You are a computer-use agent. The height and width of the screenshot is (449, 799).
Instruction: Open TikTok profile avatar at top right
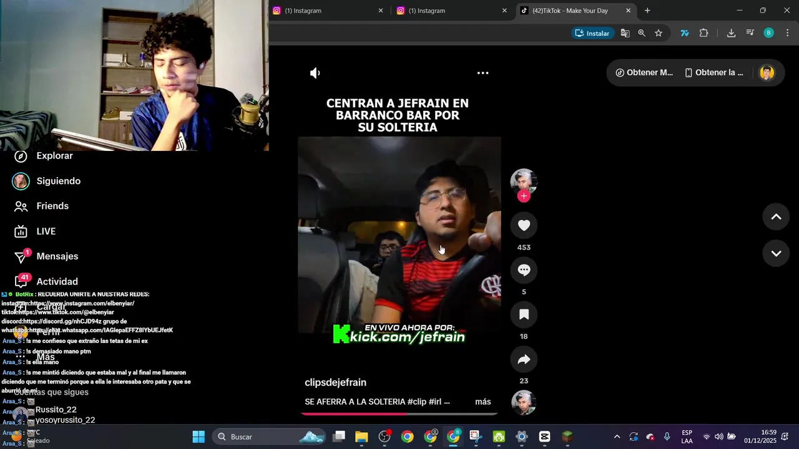(x=767, y=72)
